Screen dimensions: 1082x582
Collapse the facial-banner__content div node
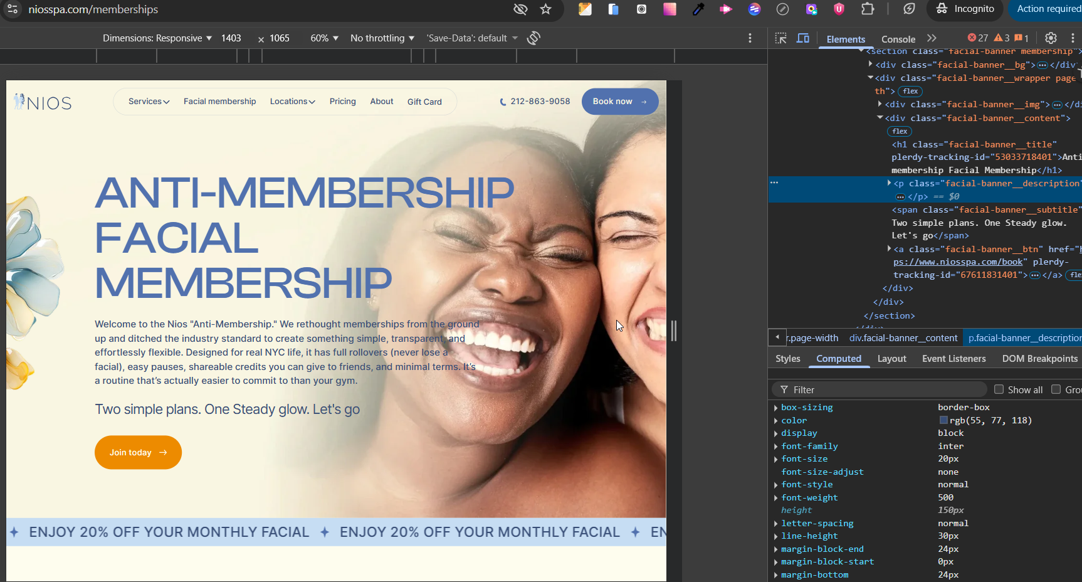point(880,118)
